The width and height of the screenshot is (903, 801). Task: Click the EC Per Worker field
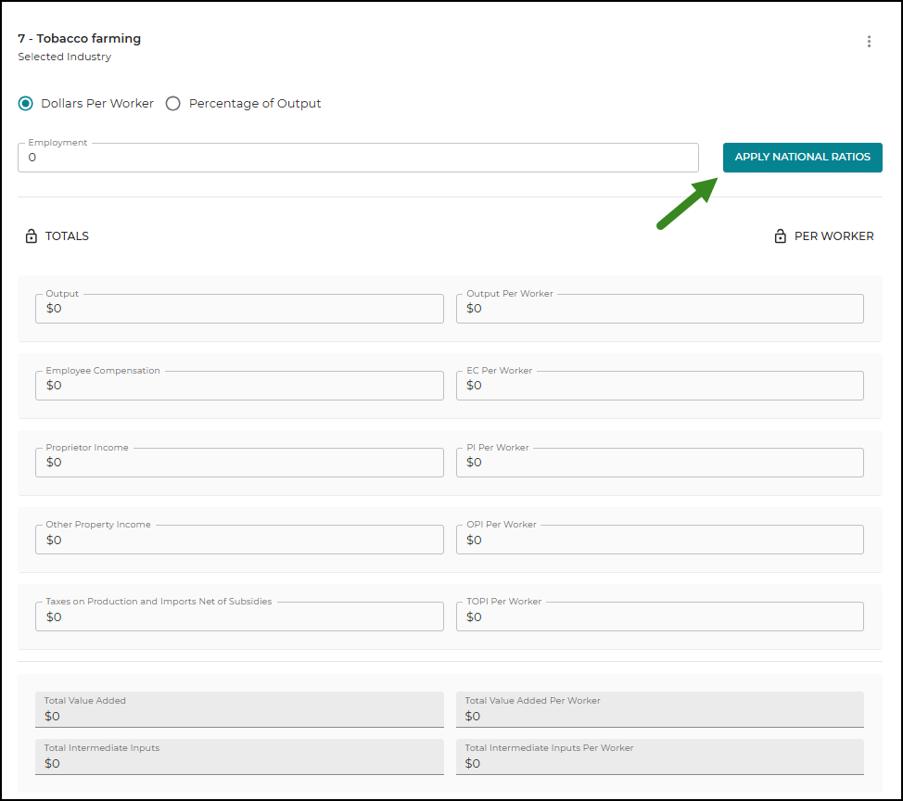660,386
